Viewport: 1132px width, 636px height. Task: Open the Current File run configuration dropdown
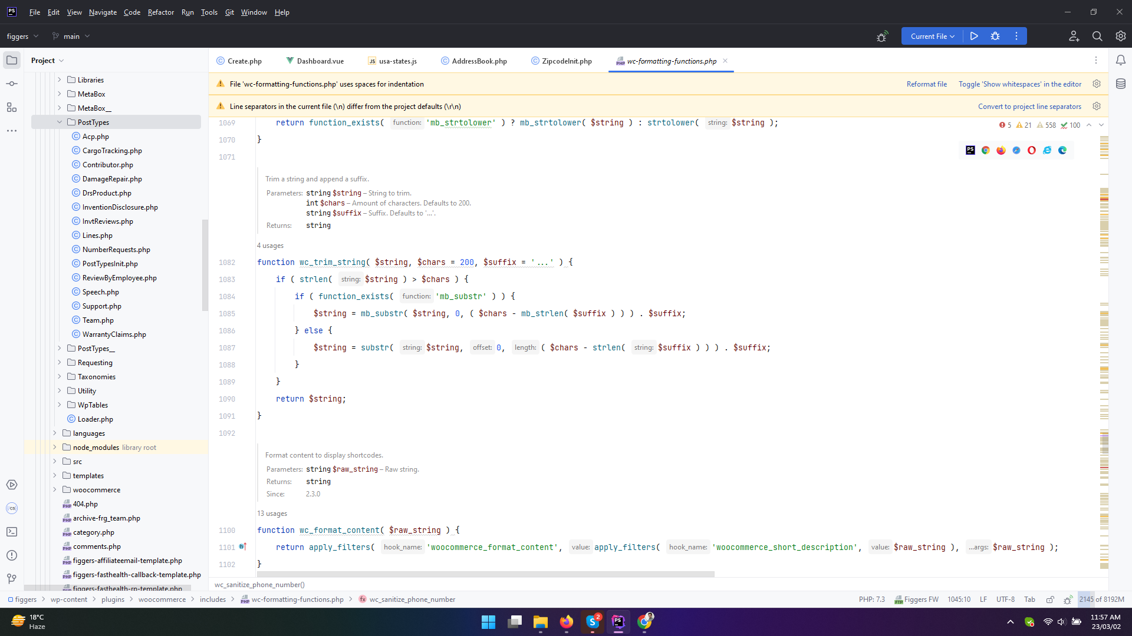click(x=932, y=36)
